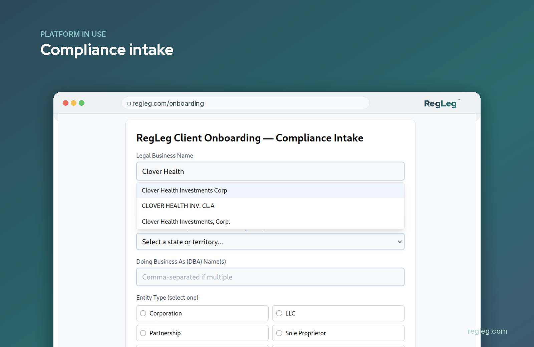Select suggestion Clover Health Investments, Corp.
The image size is (534, 347).
(x=270, y=222)
